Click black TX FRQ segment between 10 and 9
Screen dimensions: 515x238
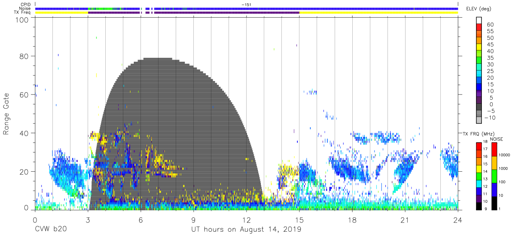pos(479,206)
